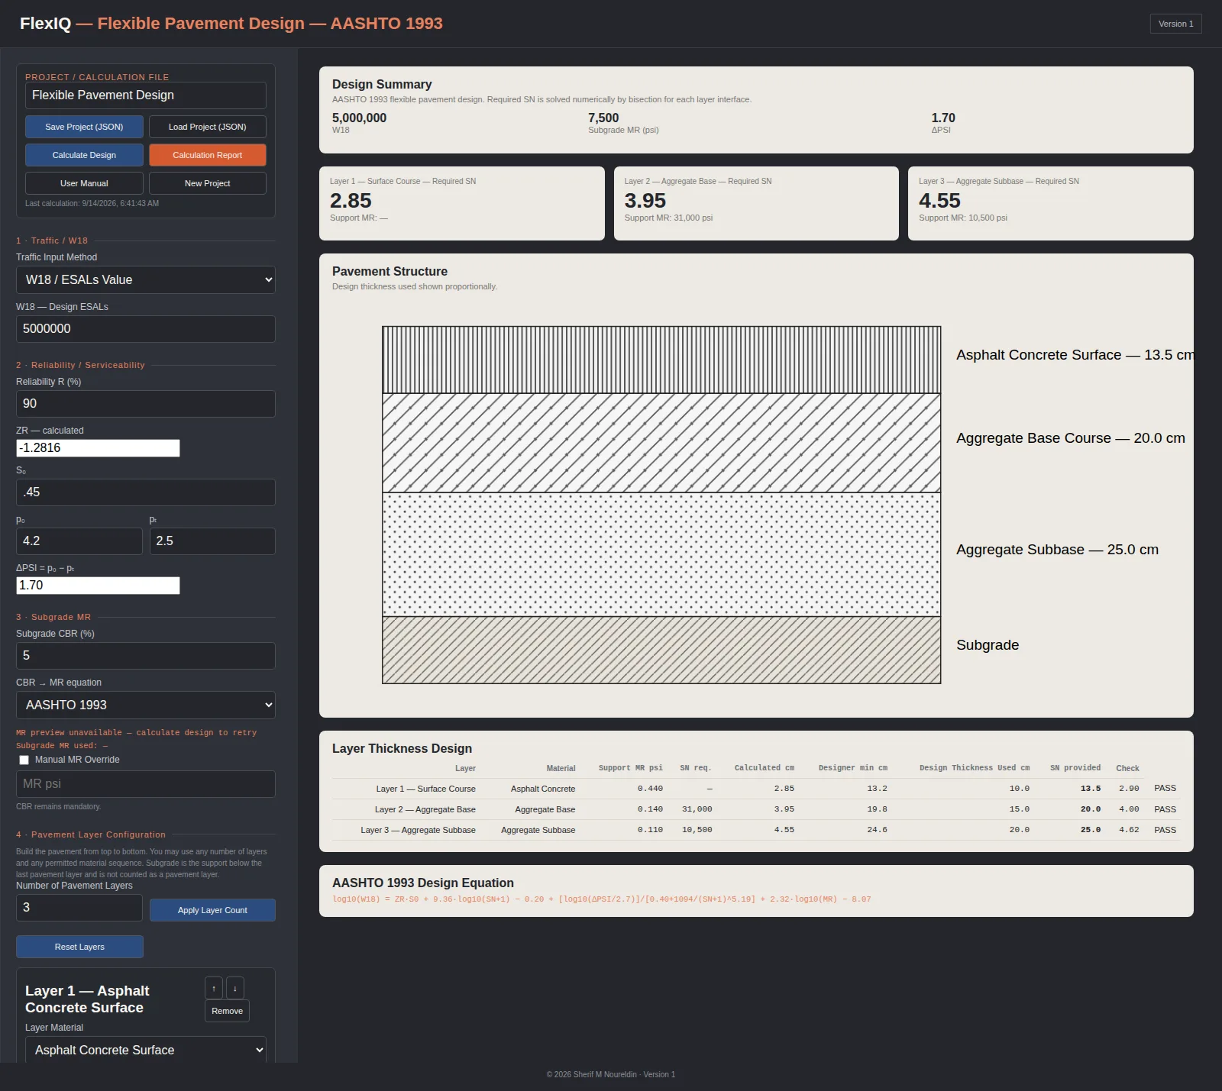Run Calculate Design
Image resolution: width=1222 pixels, height=1091 pixels.
[84, 155]
